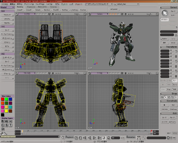Step to the next frame
178x143 pixels.
[80, 138]
